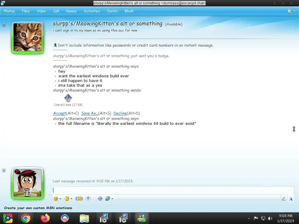Viewport: 299px width, 224px height.
Task: Launch Firefox from taskbar
Action: [x=45, y=218]
